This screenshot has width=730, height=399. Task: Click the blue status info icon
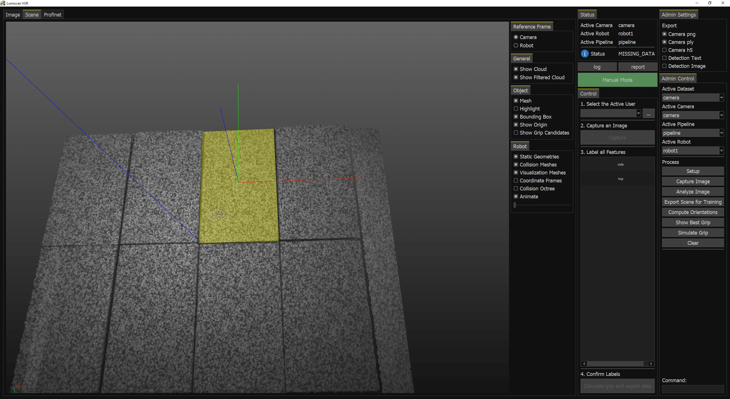tap(585, 54)
